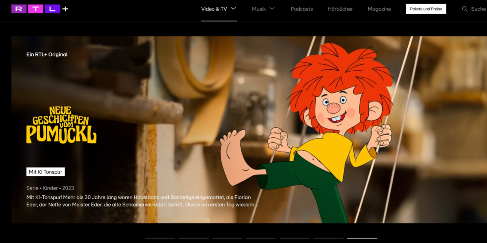Screen dimensions: 487x243
Task: Expand the Video & TV chevron
Action: click(x=233, y=8)
